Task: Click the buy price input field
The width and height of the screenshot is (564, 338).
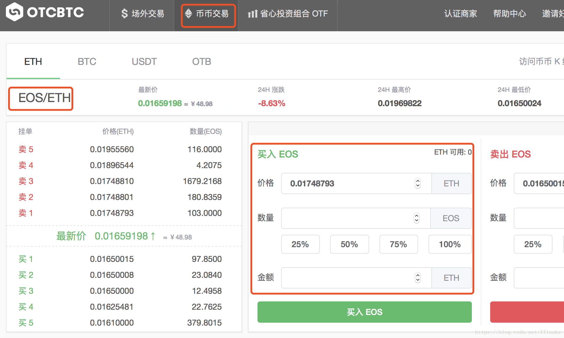Action: click(x=356, y=183)
